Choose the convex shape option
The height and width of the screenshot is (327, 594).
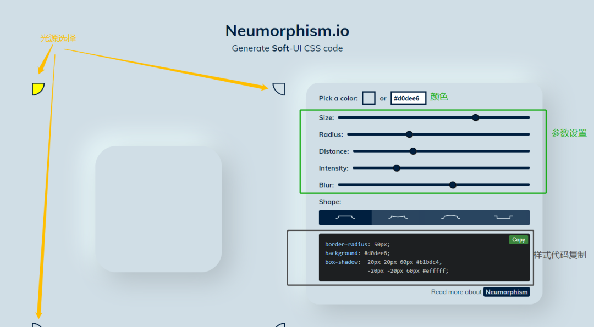point(450,217)
